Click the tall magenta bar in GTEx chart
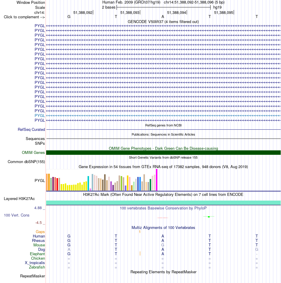The width and height of the screenshot is (281, 283). [157, 180]
